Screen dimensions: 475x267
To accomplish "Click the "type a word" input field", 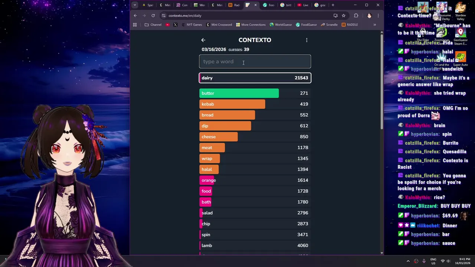I will click(x=255, y=62).
